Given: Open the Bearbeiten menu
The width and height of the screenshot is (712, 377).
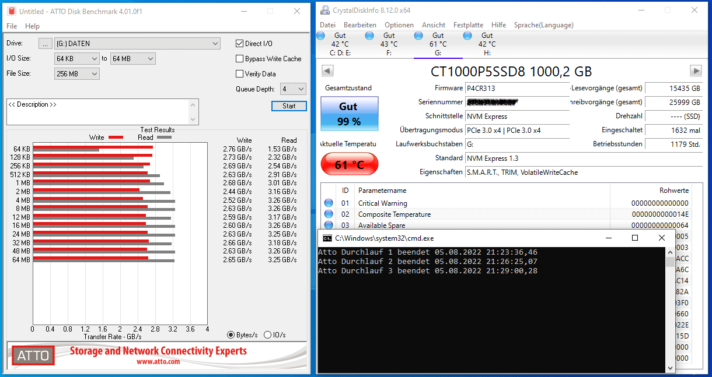Looking at the screenshot, I should tap(360, 25).
